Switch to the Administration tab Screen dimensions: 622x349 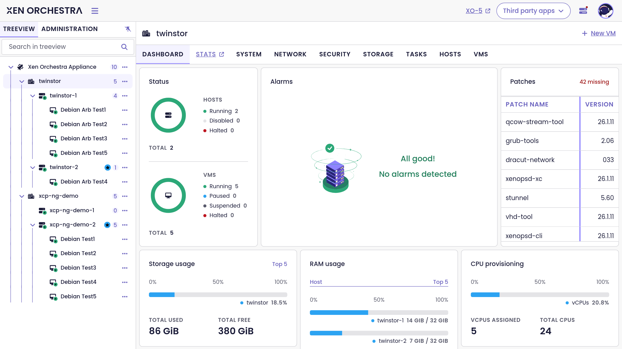69,29
